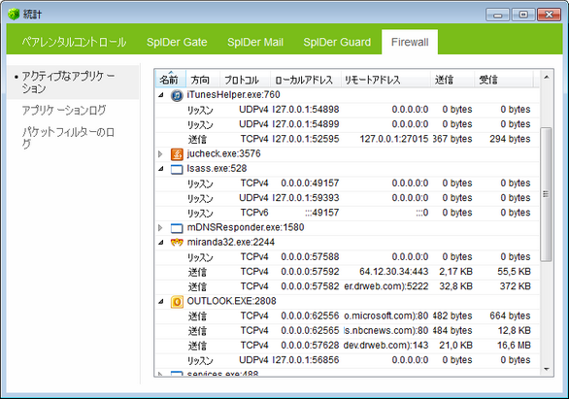Expand the mDNSResponder.exe:1580 tree node
The width and height of the screenshot is (569, 399).
pyautogui.click(x=161, y=228)
